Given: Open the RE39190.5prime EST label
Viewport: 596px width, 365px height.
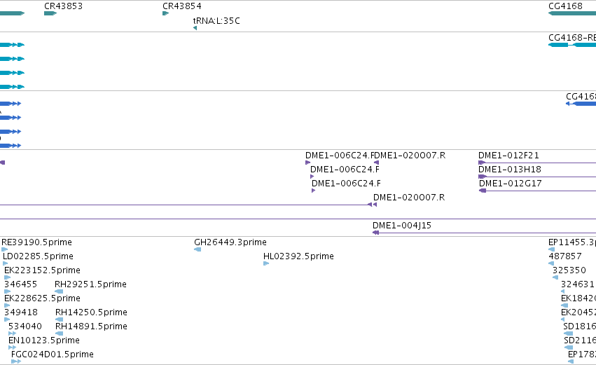Looking at the screenshot, I should pyautogui.click(x=37, y=242).
